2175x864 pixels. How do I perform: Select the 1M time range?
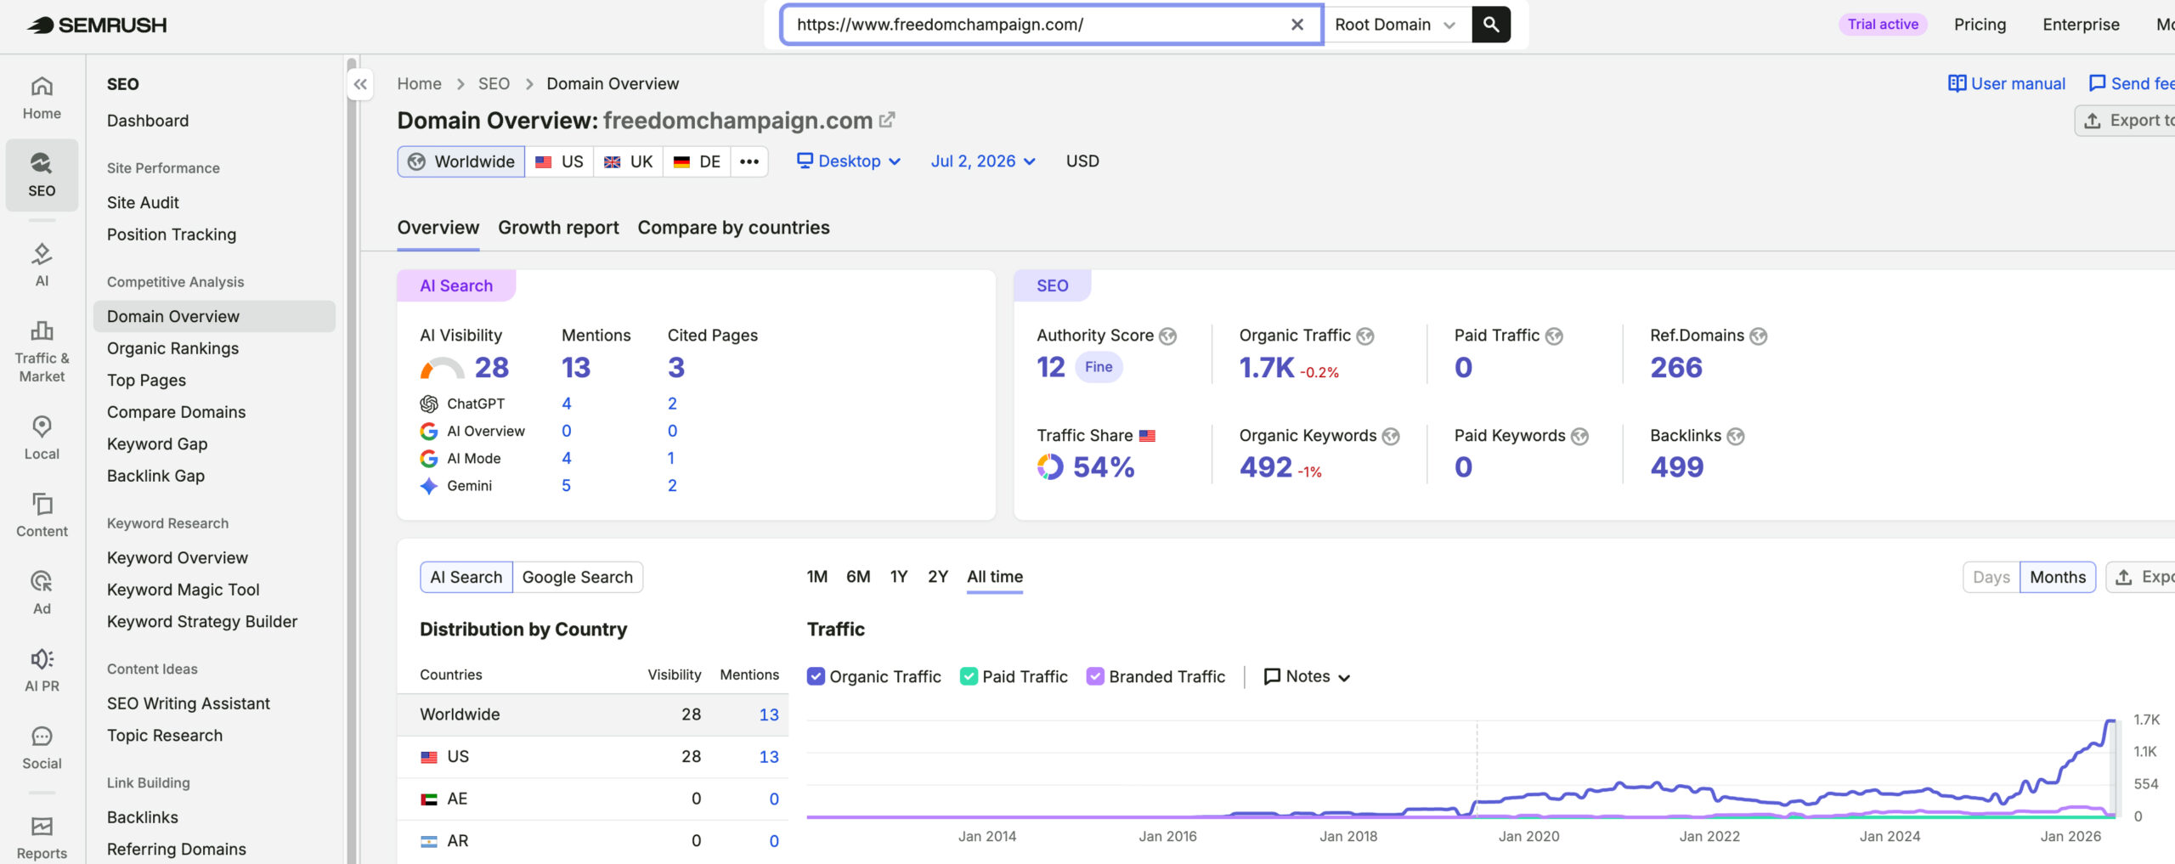[x=817, y=577]
